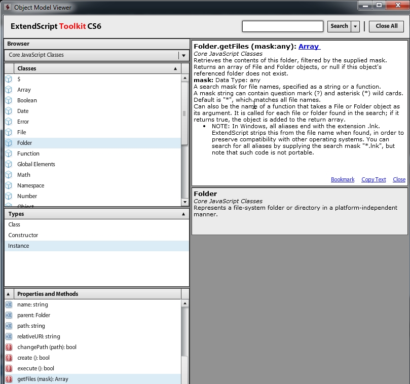This screenshot has height=384, width=410.
Task: Click the ExtendScript app icon in title bar
Action: click(x=7, y=7)
